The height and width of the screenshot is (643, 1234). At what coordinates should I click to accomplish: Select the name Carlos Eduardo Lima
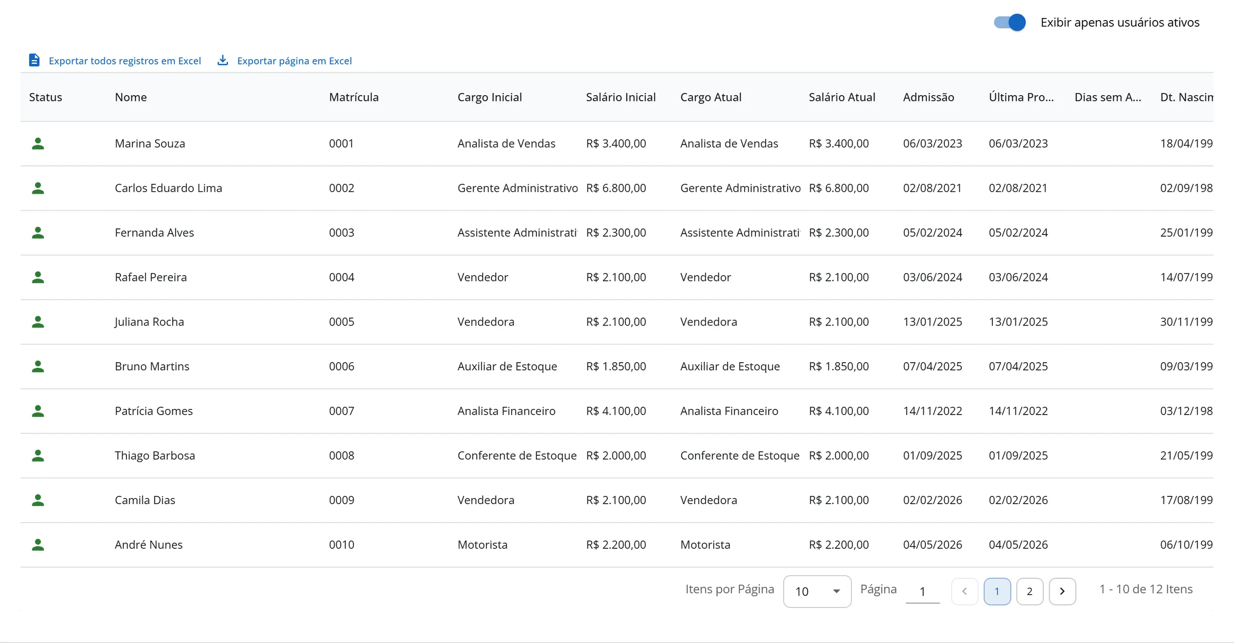click(168, 188)
